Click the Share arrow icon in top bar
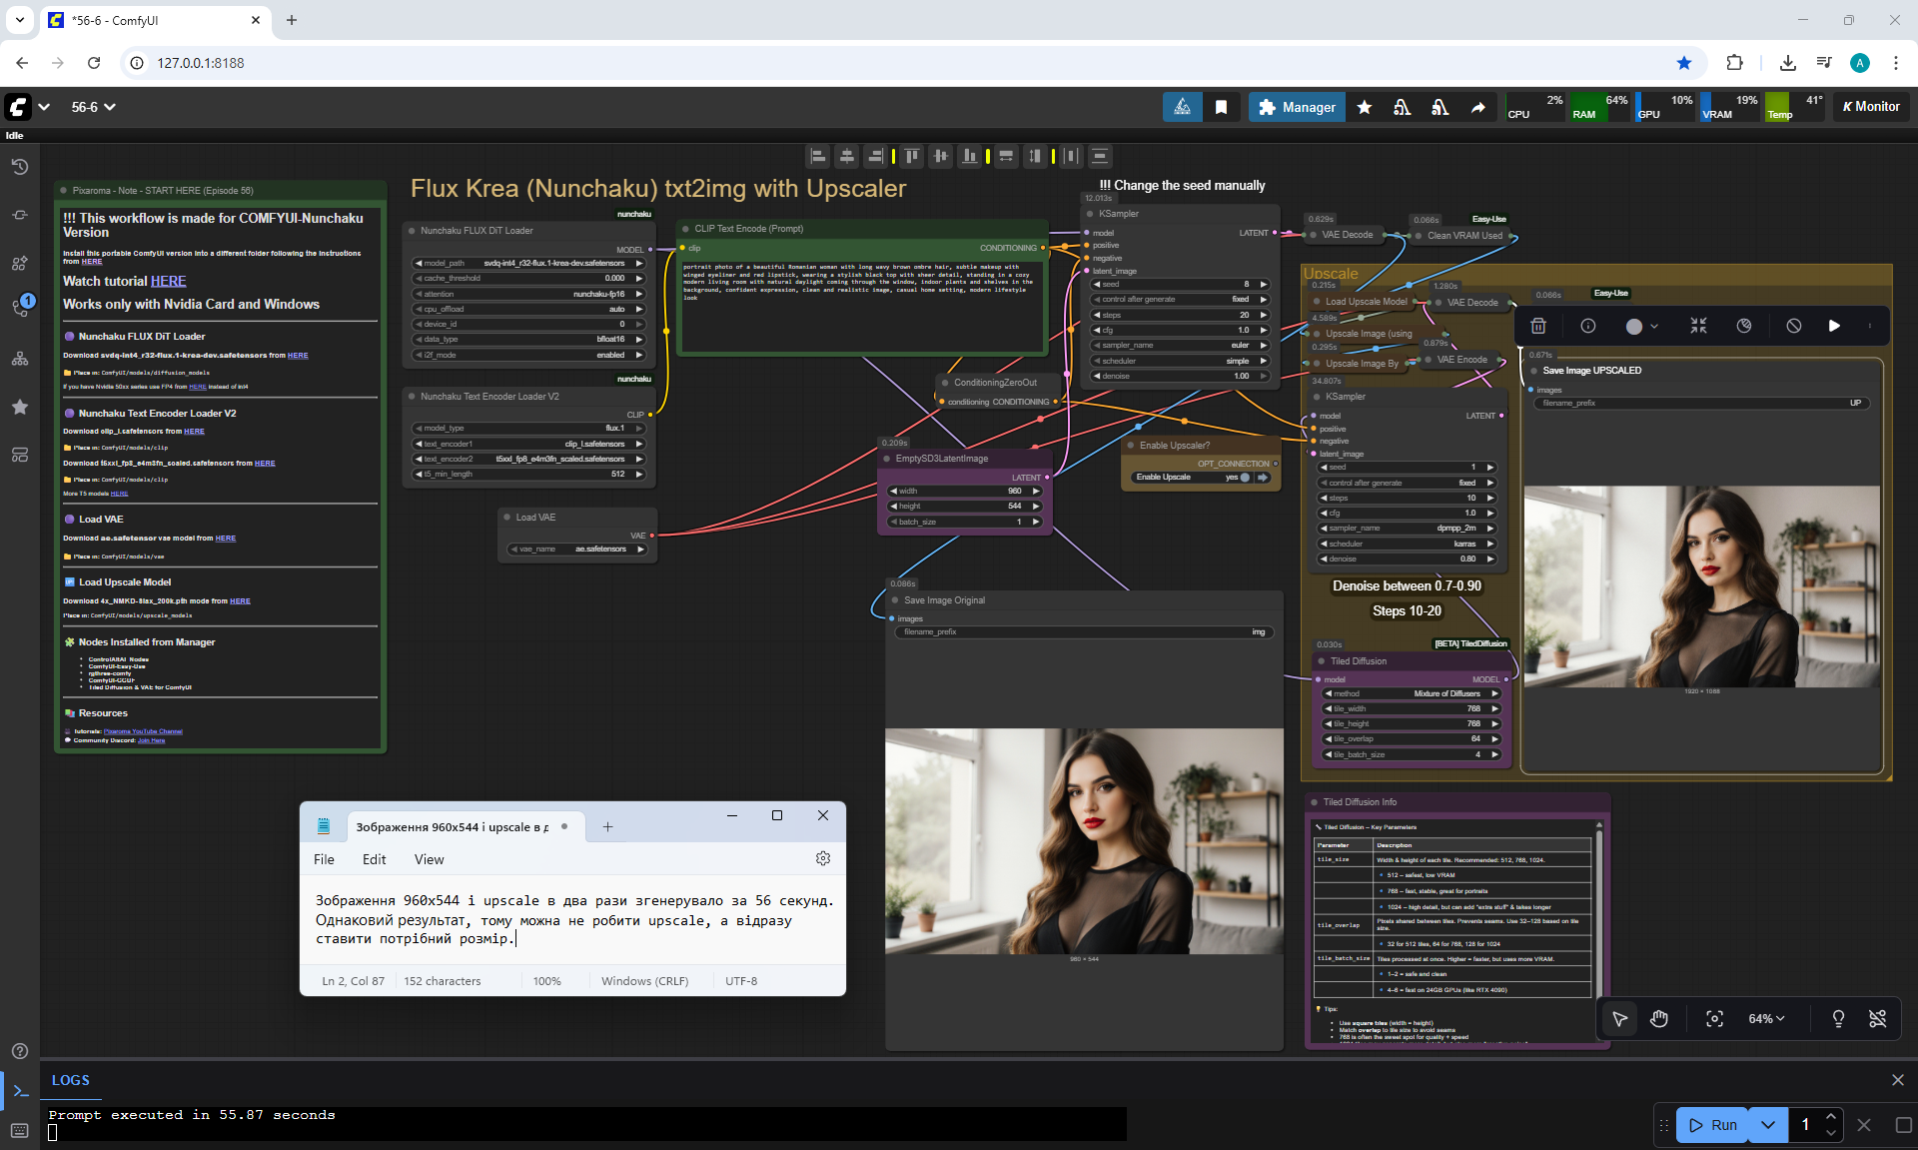Image resolution: width=1918 pixels, height=1150 pixels. click(1477, 107)
